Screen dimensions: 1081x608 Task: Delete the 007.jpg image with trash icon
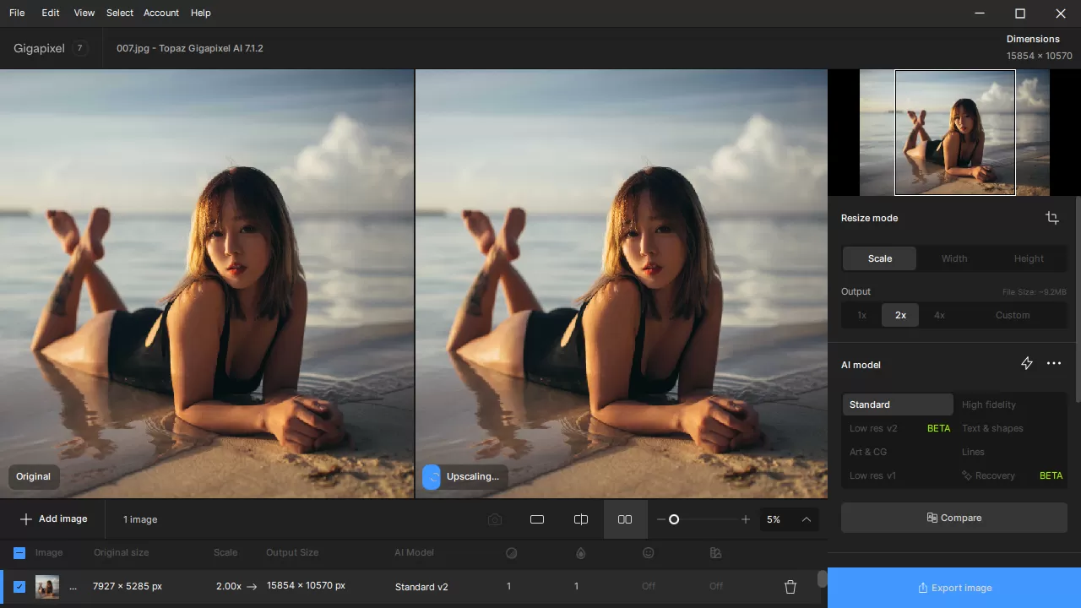pos(790,586)
